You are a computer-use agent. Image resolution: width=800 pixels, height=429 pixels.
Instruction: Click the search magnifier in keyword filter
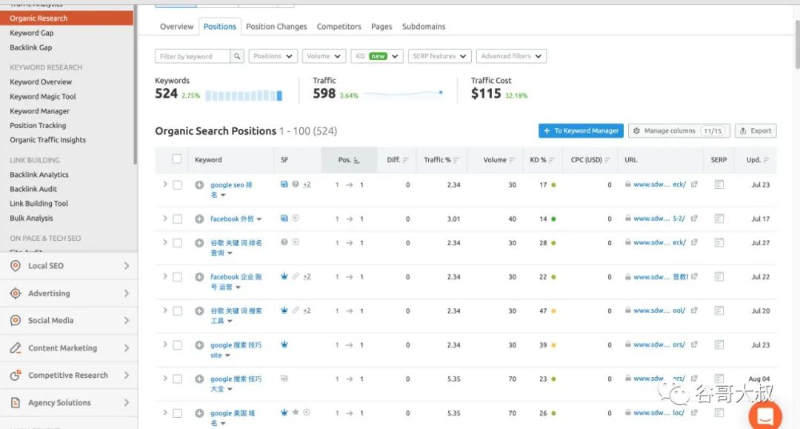tap(237, 56)
